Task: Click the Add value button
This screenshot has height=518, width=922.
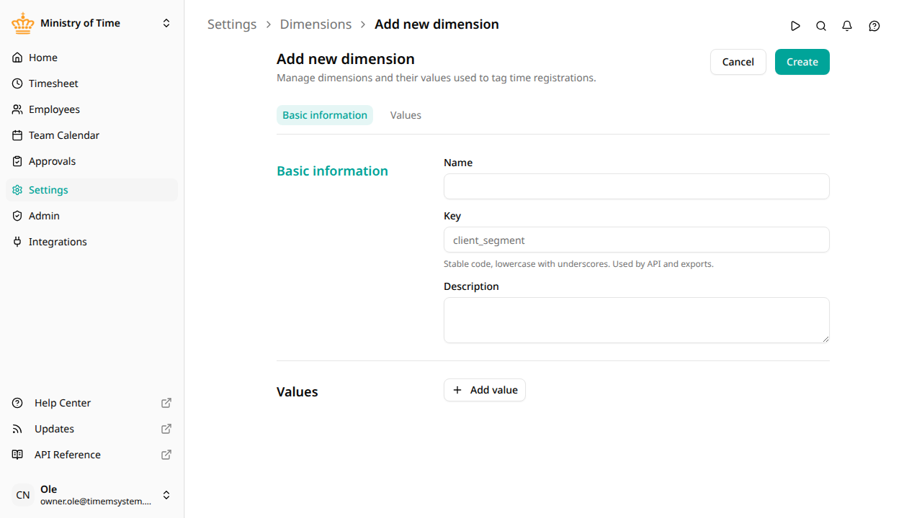Action: click(485, 390)
